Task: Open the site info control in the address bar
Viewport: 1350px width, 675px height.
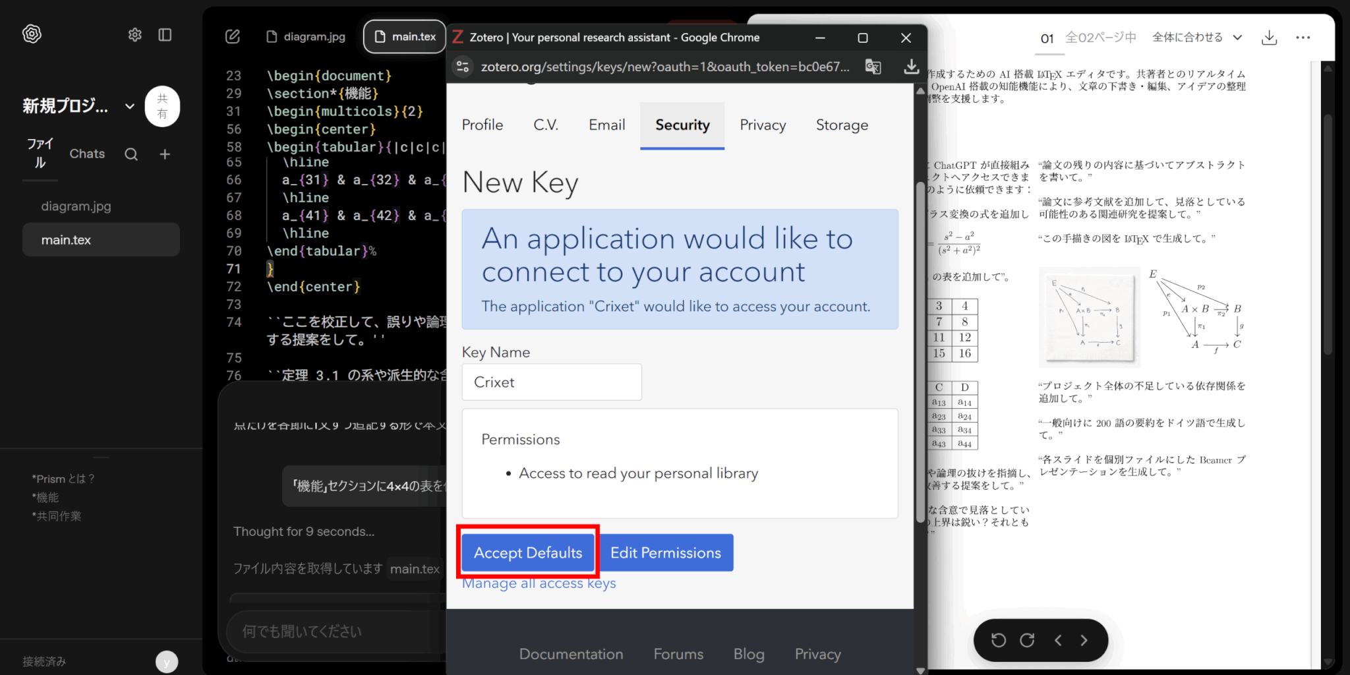Action: [463, 67]
